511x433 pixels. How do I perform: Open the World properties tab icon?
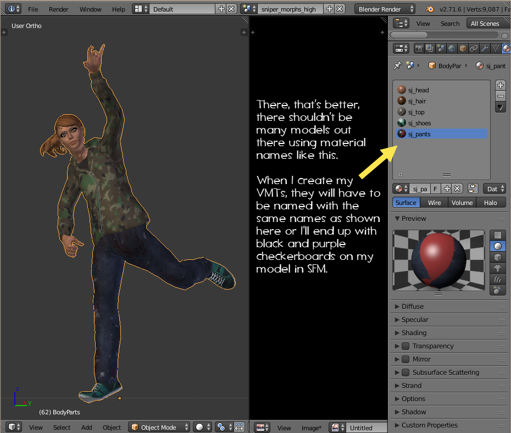coord(452,48)
